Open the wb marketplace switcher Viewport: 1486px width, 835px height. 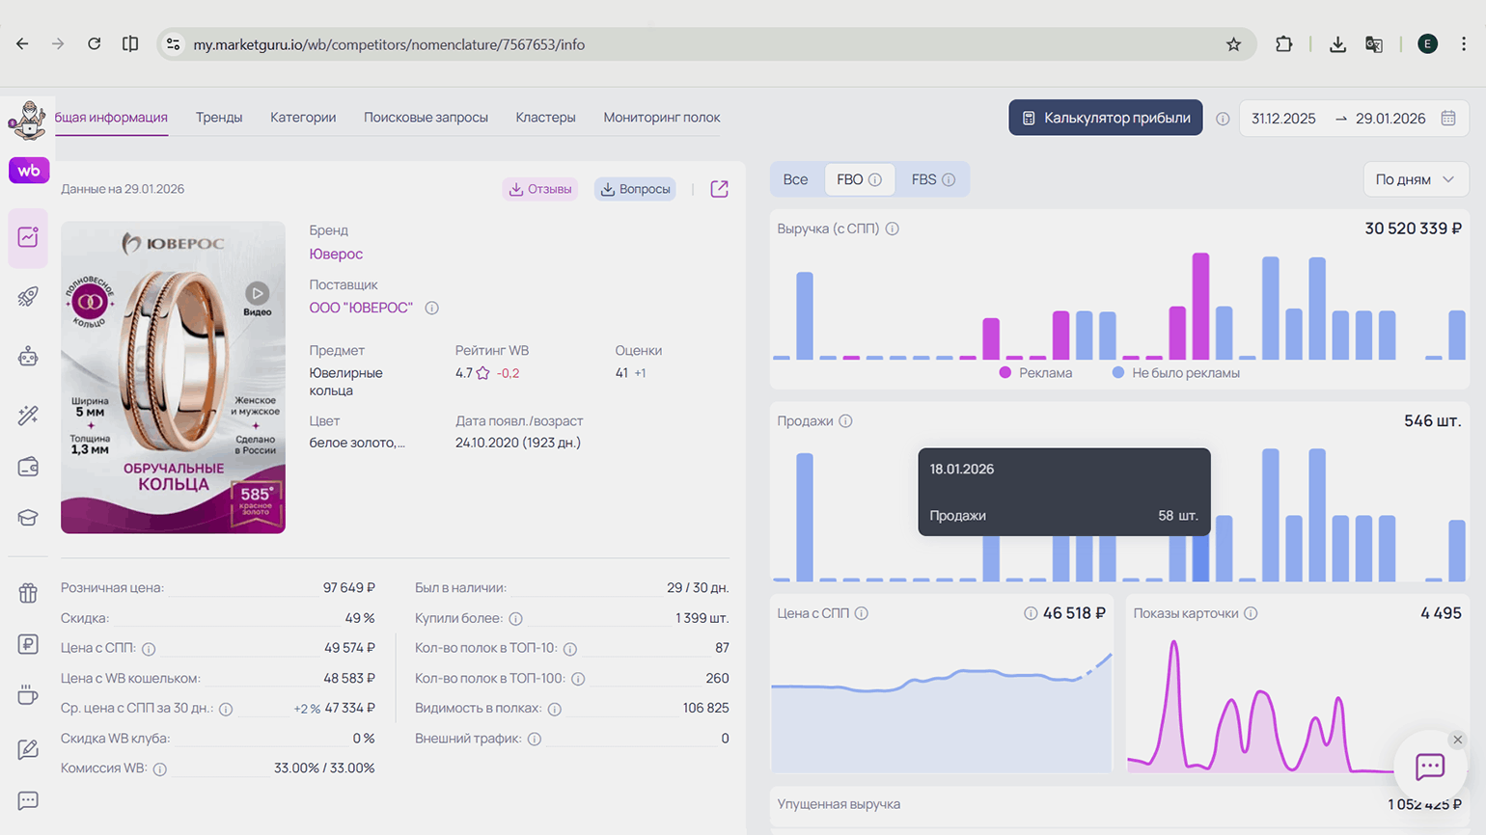29,171
